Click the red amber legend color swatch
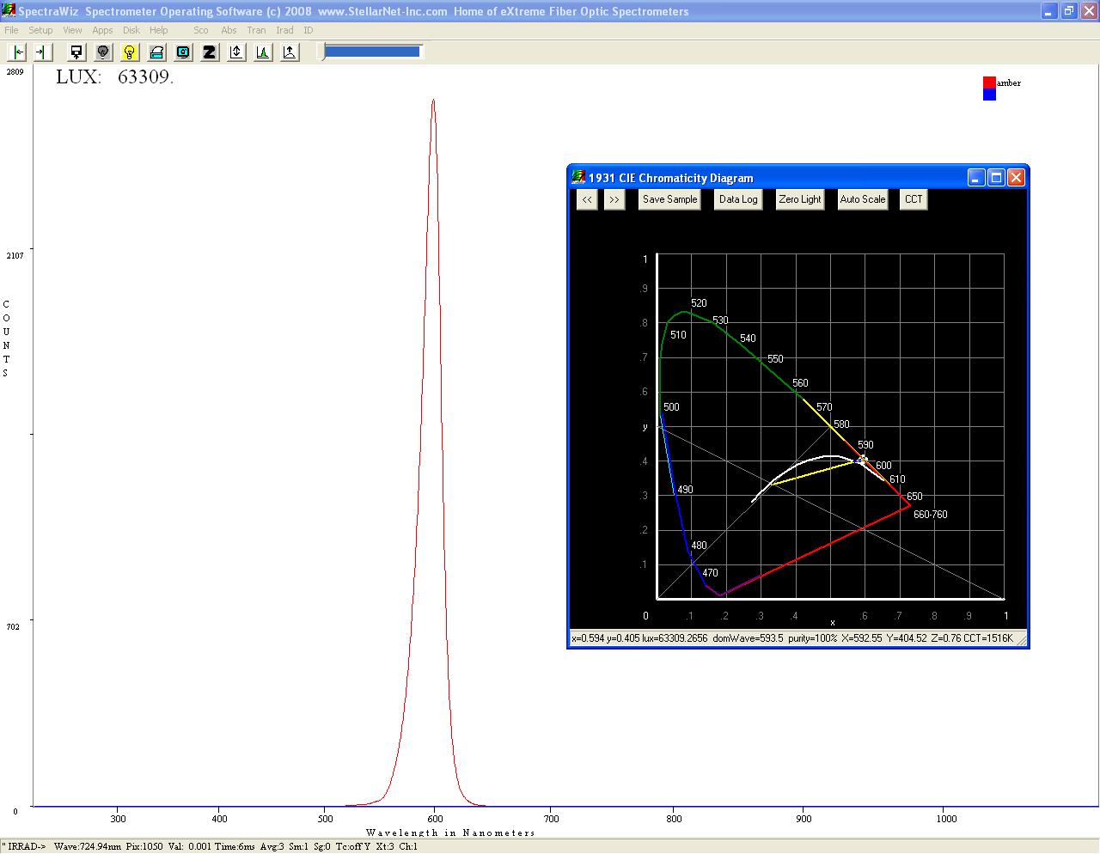Viewport: 1100px width, 854px height. point(988,82)
